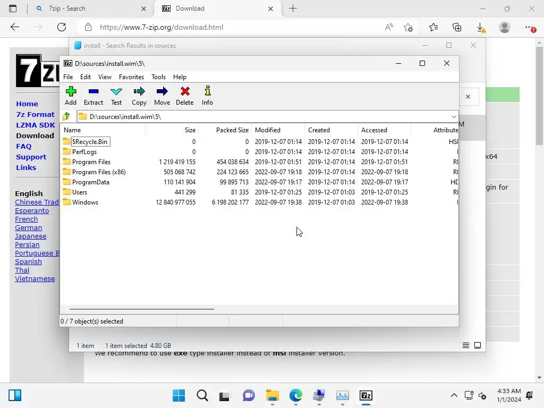Sort by the Name column header
The width and height of the screenshot is (544, 408).
103,130
